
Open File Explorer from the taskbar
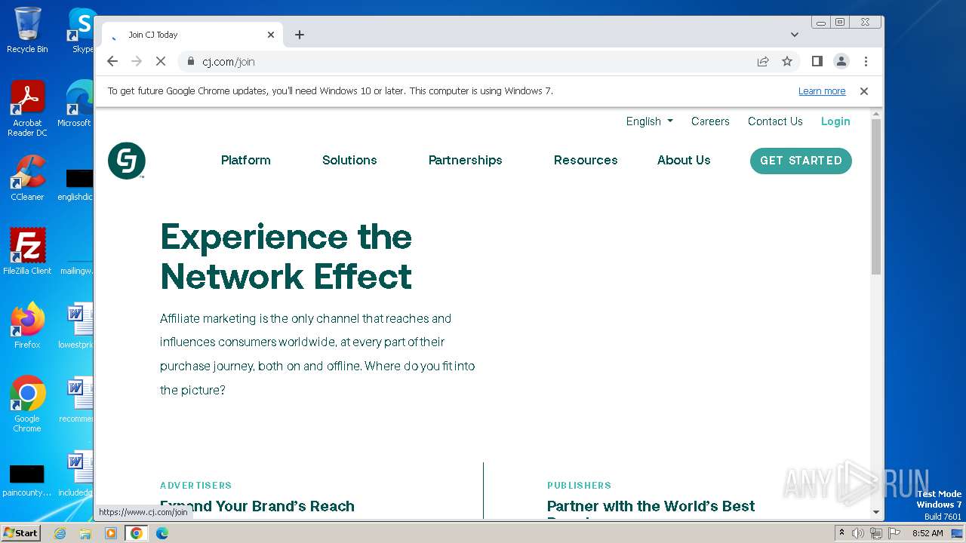coord(85,533)
